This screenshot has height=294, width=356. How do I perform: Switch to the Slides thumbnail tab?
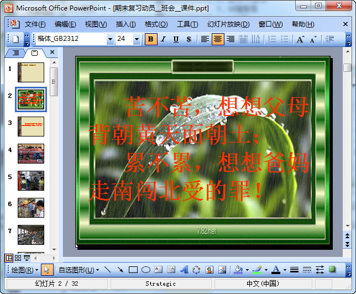[34, 53]
